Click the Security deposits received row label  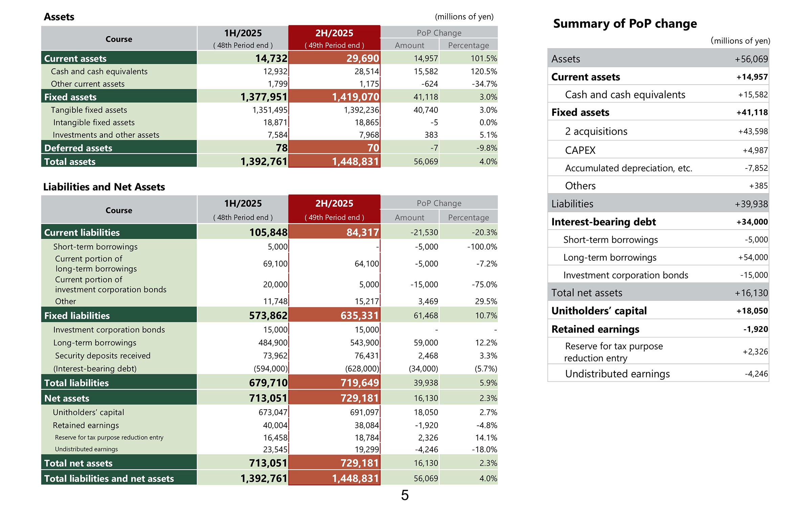[x=103, y=355]
